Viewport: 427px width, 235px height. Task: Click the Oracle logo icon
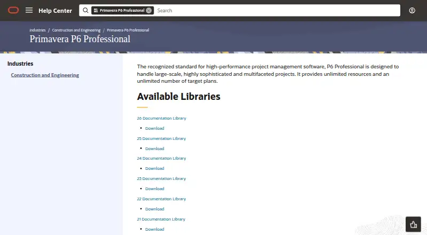pos(13,10)
